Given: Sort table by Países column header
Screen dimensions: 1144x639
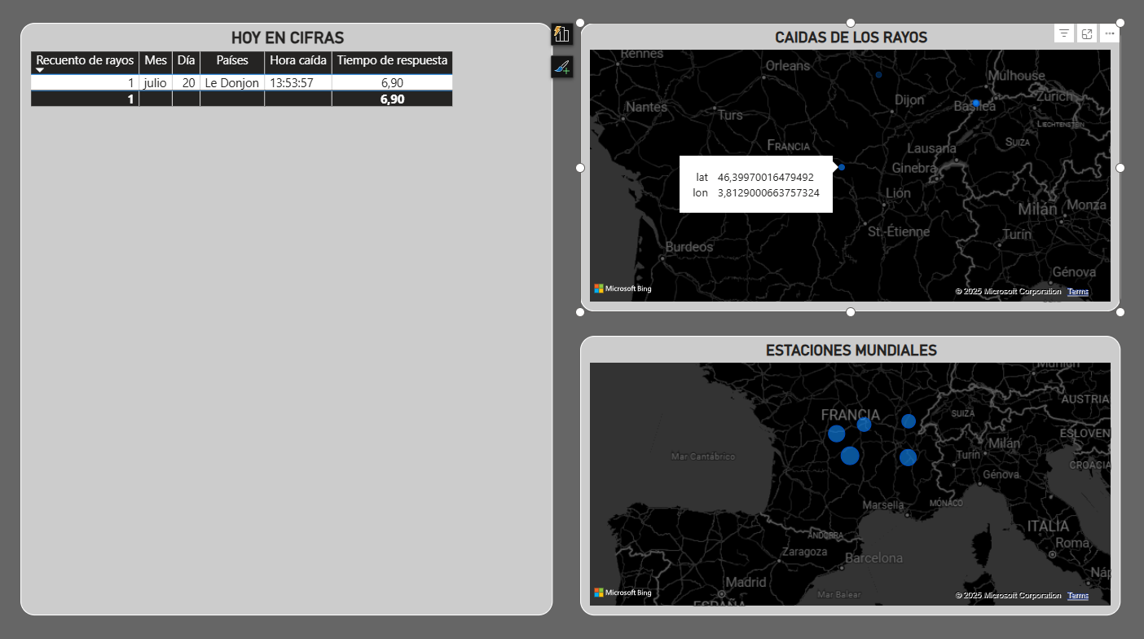Looking at the screenshot, I should 232,60.
